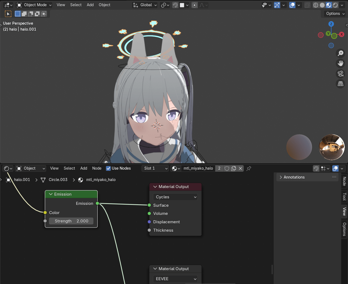
Task: Open the shader type Object dropdown
Action: (x=30, y=168)
